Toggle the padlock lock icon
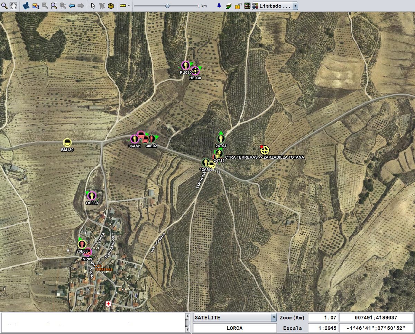Viewport: 415px width, 334px height. click(238, 6)
